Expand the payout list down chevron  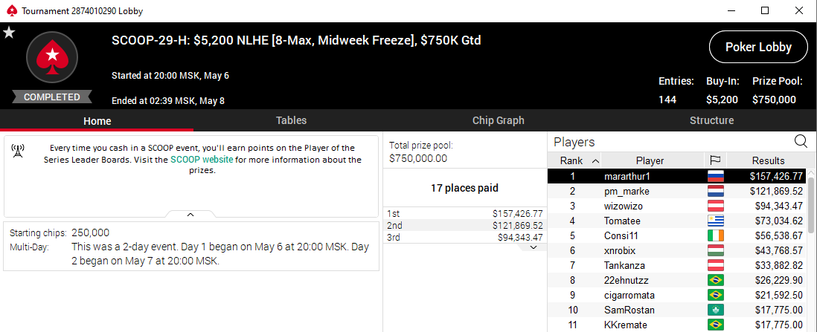point(533,247)
